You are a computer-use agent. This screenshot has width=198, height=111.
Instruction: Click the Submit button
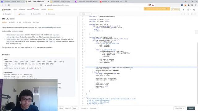tap(191, 108)
